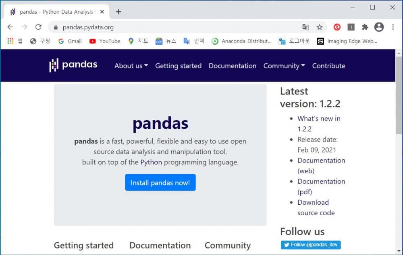This screenshot has height=255, width=403.
Task: Click the Google Translate icon in the address bar
Action: 306,27
